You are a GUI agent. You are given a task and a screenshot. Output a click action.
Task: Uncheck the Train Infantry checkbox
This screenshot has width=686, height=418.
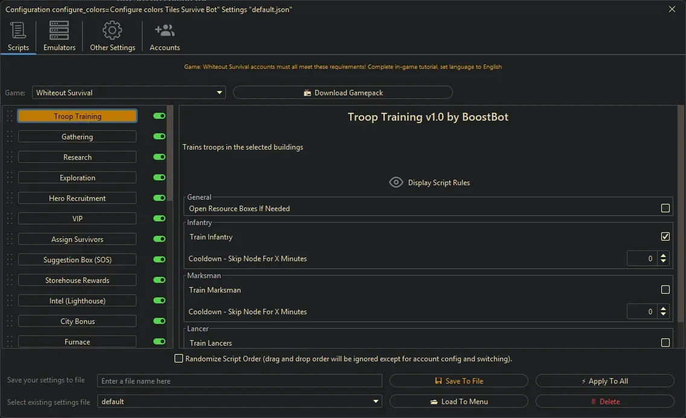tap(665, 237)
